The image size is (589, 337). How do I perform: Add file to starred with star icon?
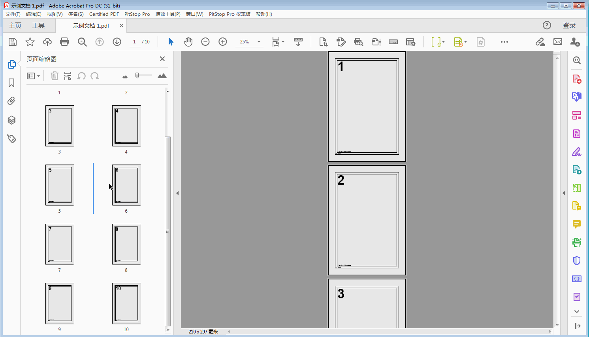point(30,42)
